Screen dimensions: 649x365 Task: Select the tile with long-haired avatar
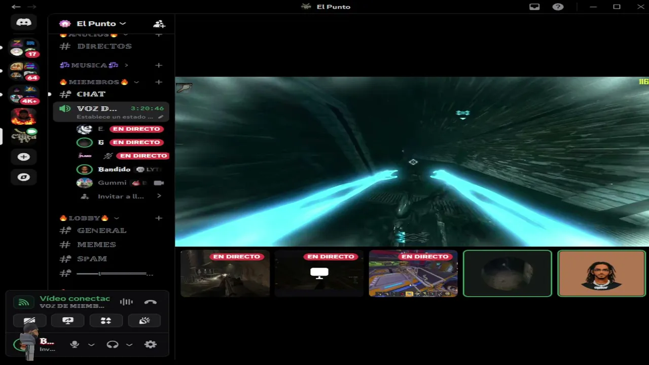(x=601, y=273)
